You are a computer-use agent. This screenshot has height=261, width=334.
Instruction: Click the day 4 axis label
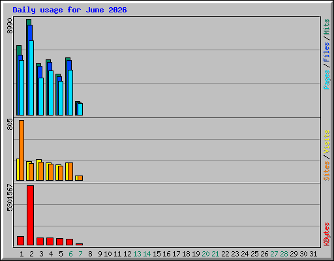[51, 254]
